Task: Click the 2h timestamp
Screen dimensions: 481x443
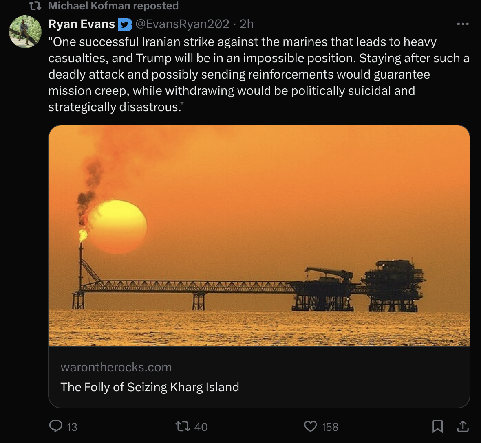Action: point(247,24)
